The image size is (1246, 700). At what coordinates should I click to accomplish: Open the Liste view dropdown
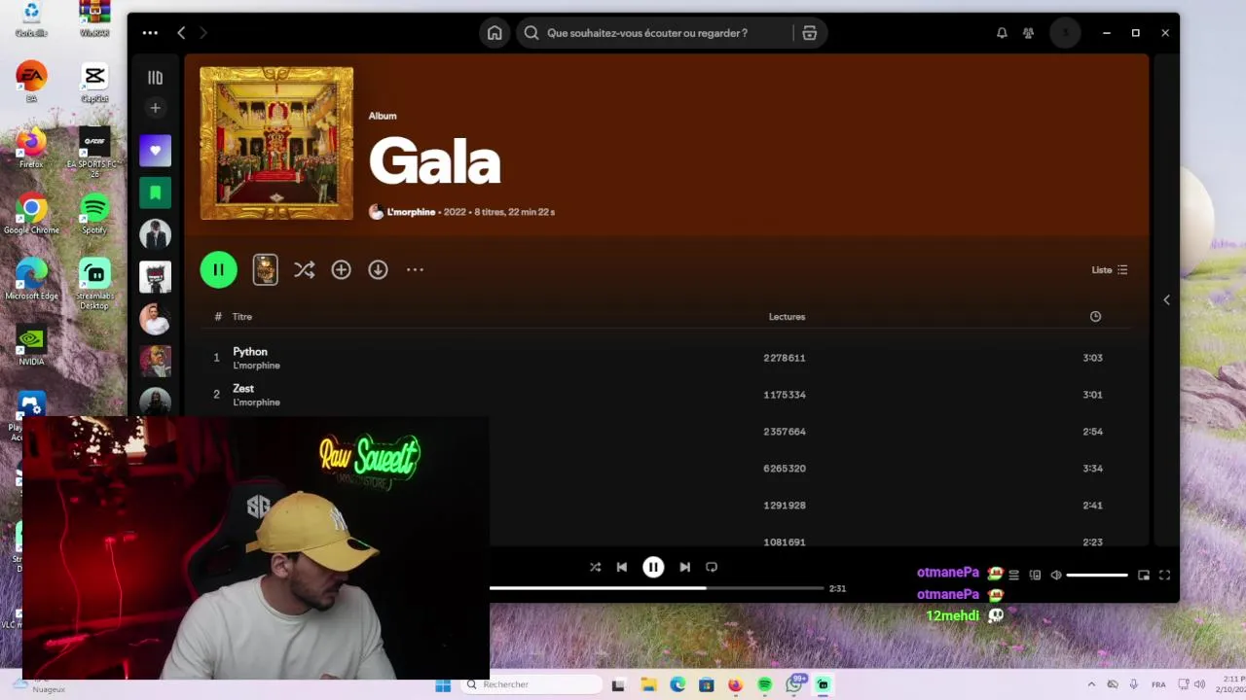coord(1109,269)
